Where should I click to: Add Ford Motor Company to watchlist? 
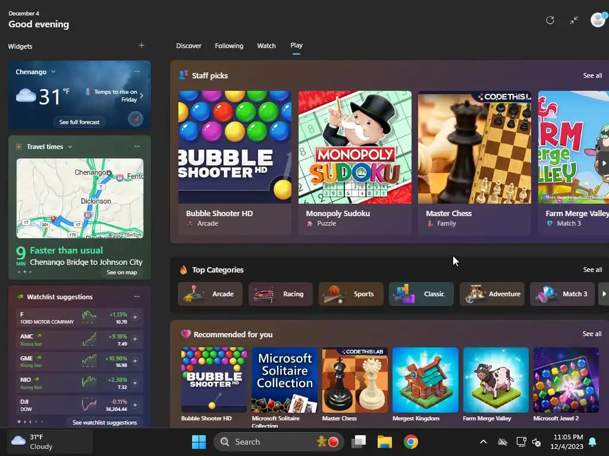tap(135, 317)
